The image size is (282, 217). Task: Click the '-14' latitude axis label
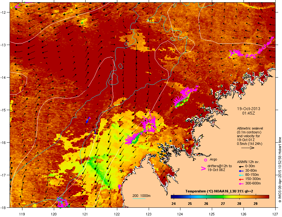(4, 78)
